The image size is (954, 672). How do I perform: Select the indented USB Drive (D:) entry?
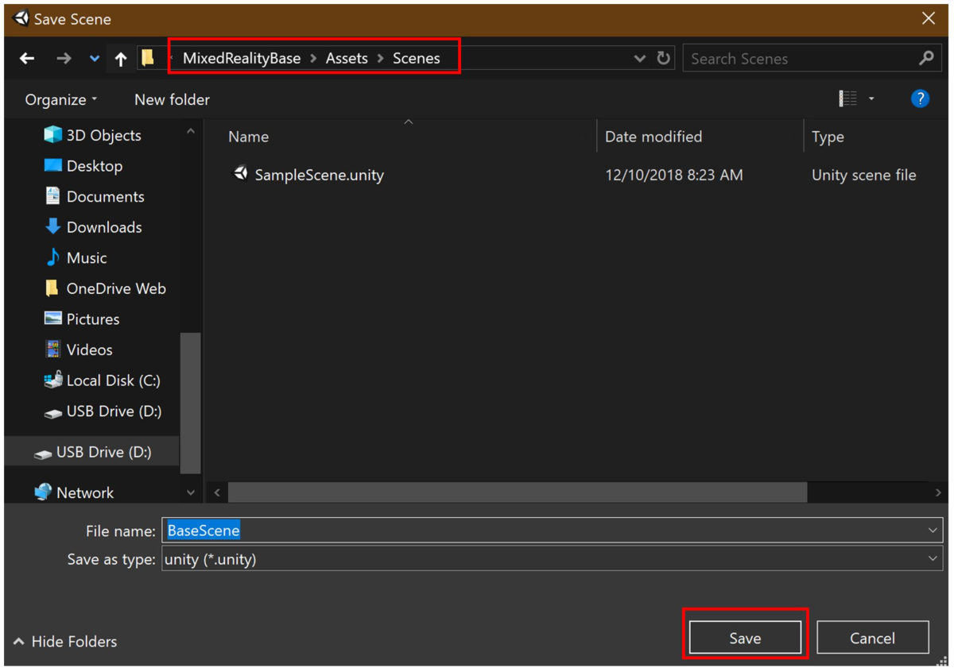[114, 411]
